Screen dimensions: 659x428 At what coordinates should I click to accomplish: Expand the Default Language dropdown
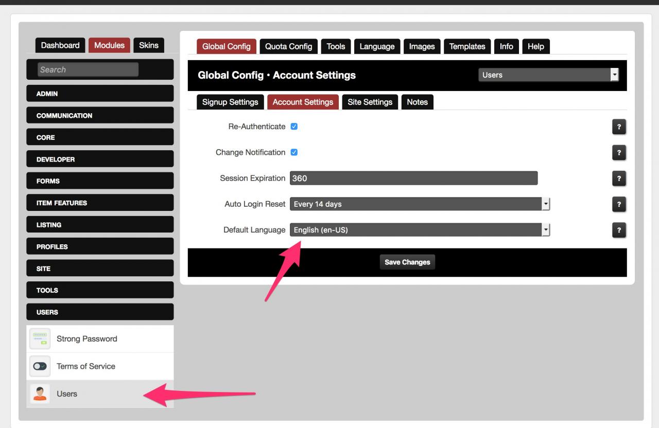click(420, 230)
